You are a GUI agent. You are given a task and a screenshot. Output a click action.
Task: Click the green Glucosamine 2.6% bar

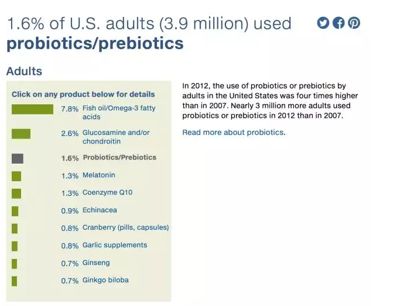tap(21, 134)
